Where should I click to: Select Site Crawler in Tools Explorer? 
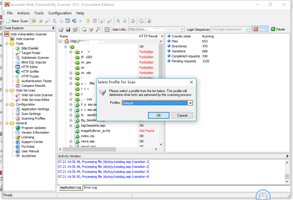[x=30, y=49]
